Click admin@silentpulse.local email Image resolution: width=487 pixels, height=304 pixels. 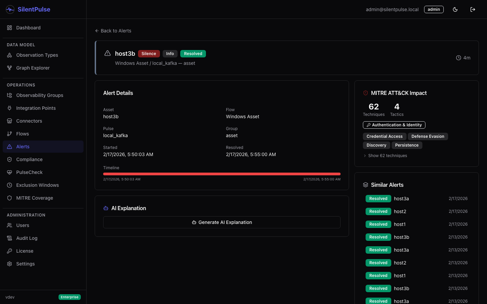click(x=392, y=9)
